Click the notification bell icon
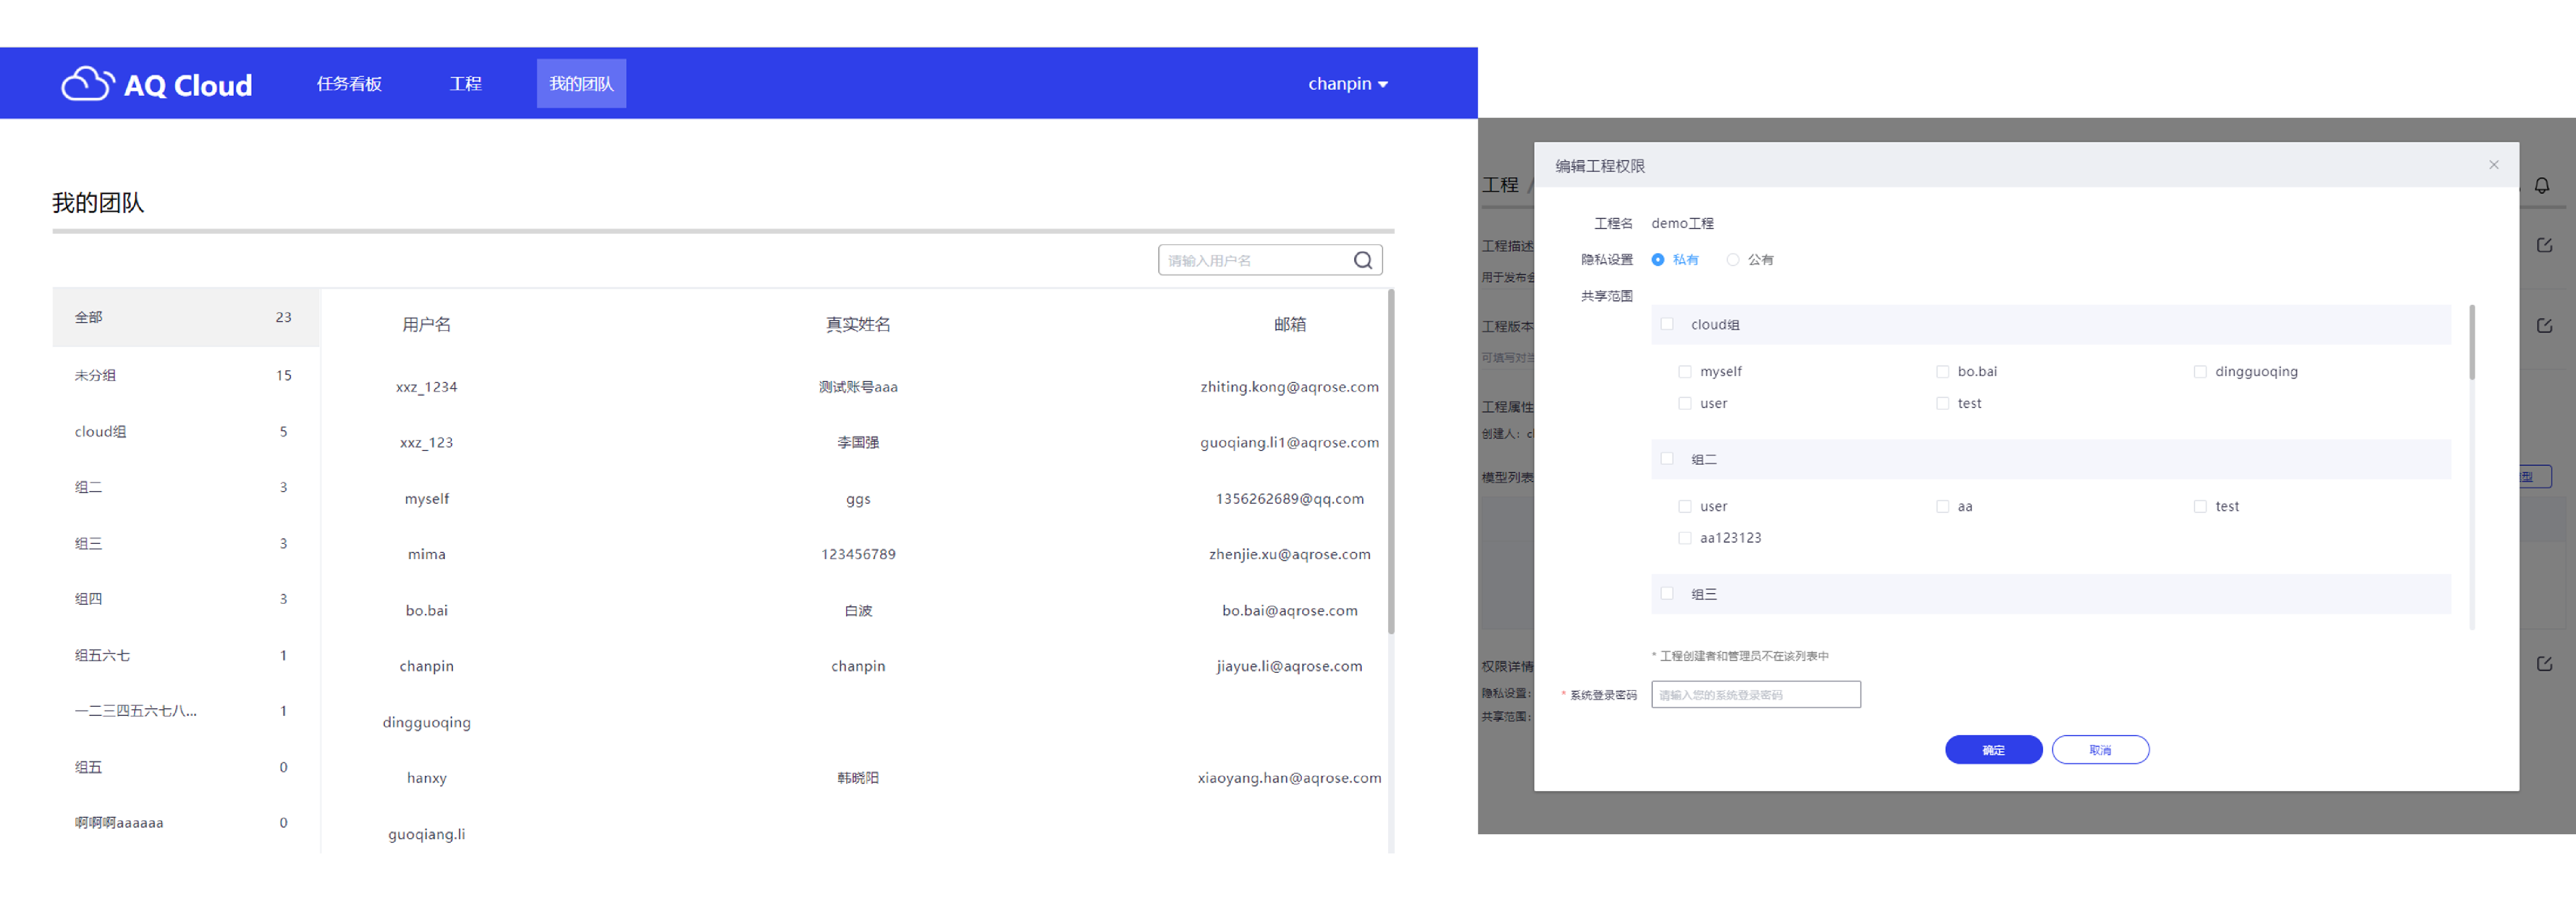This screenshot has width=2576, height=921. click(x=2541, y=186)
